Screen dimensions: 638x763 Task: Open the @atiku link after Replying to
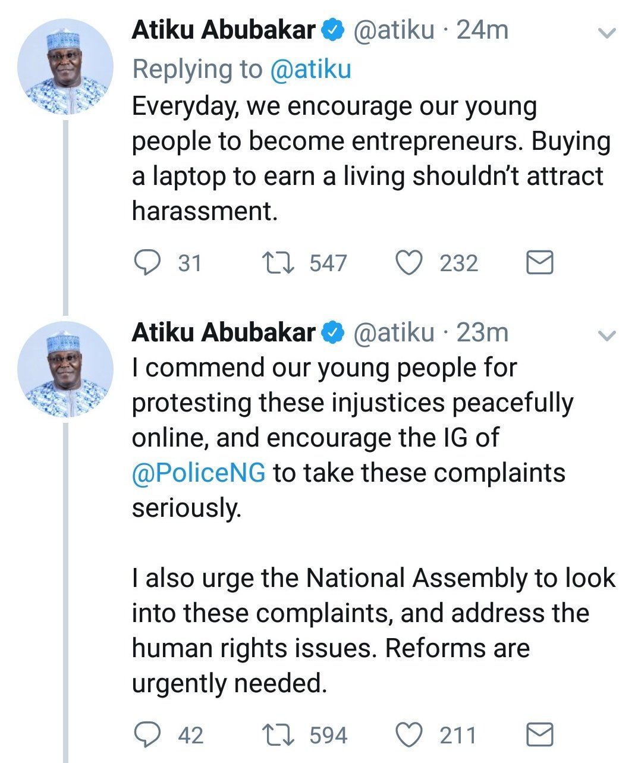[x=310, y=69]
